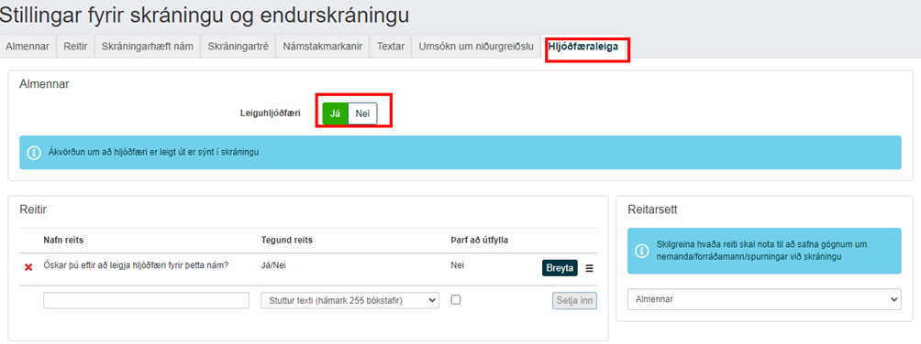Image resolution: width=921 pixels, height=344 pixels.
Task: Click the reorder handle icon beside Breyta
Action: click(589, 268)
